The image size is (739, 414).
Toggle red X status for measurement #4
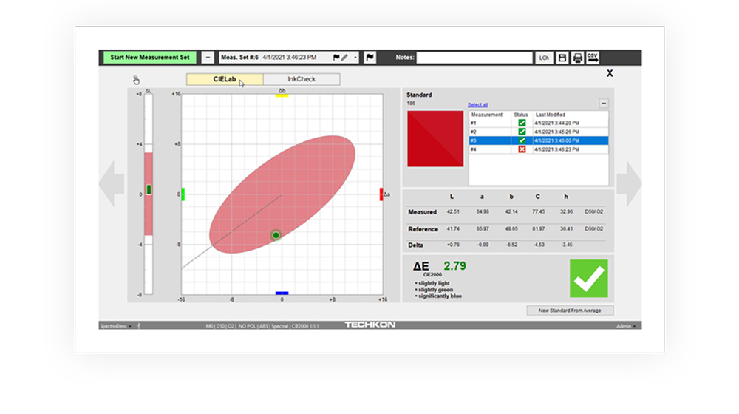[522, 149]
